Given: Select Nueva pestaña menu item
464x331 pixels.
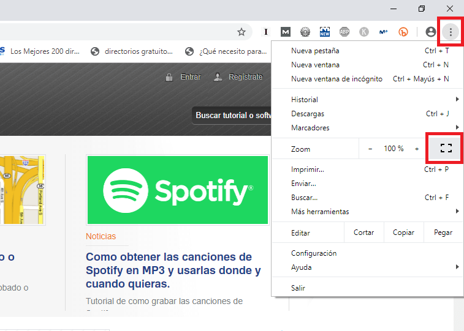Looking at the screenshot, I should pos(367,51).
